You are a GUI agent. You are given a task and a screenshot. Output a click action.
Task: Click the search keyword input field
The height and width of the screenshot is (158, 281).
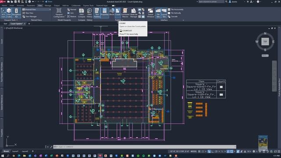click(x=211, y=2)
